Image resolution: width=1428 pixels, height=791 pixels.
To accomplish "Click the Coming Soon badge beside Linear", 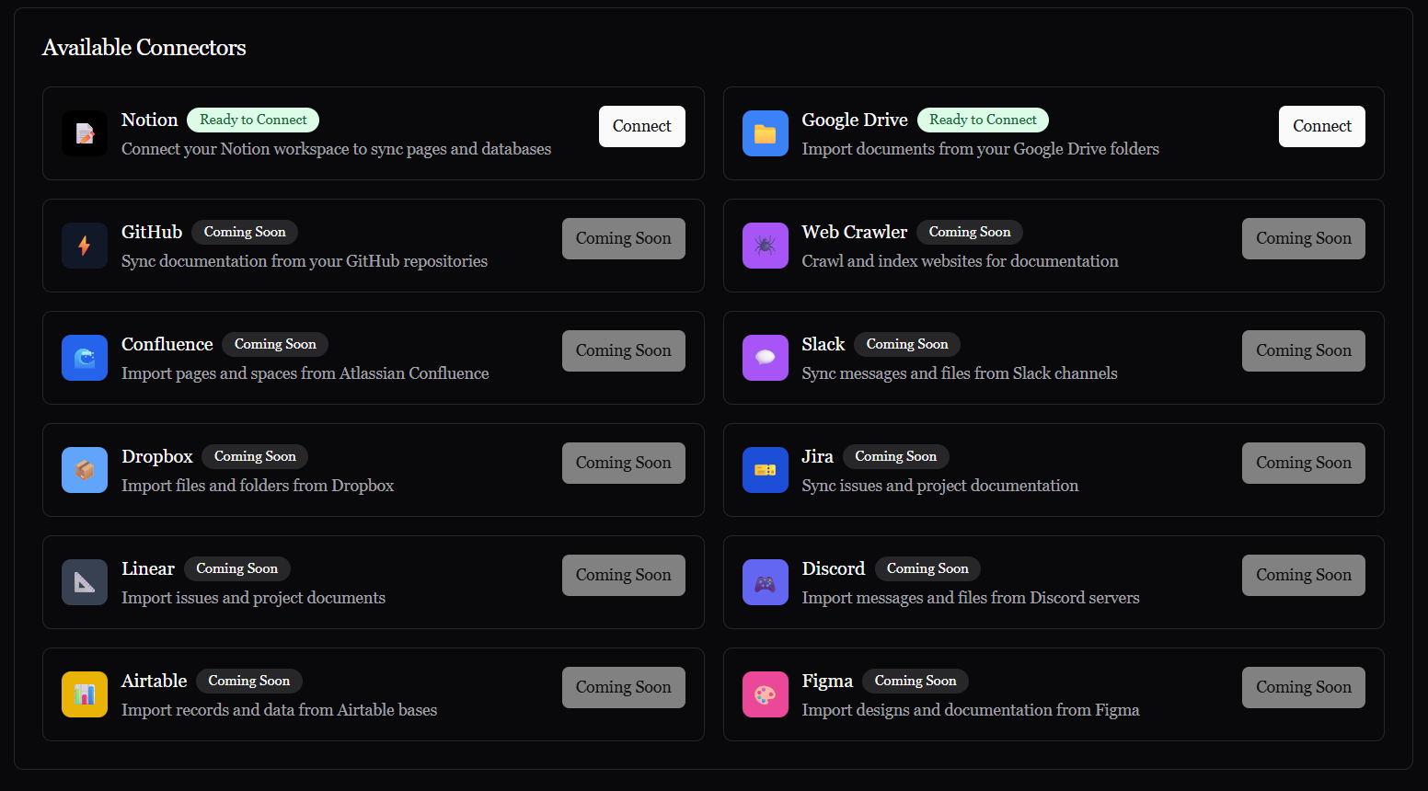I will pyautogui.click(x=237, y=568).
